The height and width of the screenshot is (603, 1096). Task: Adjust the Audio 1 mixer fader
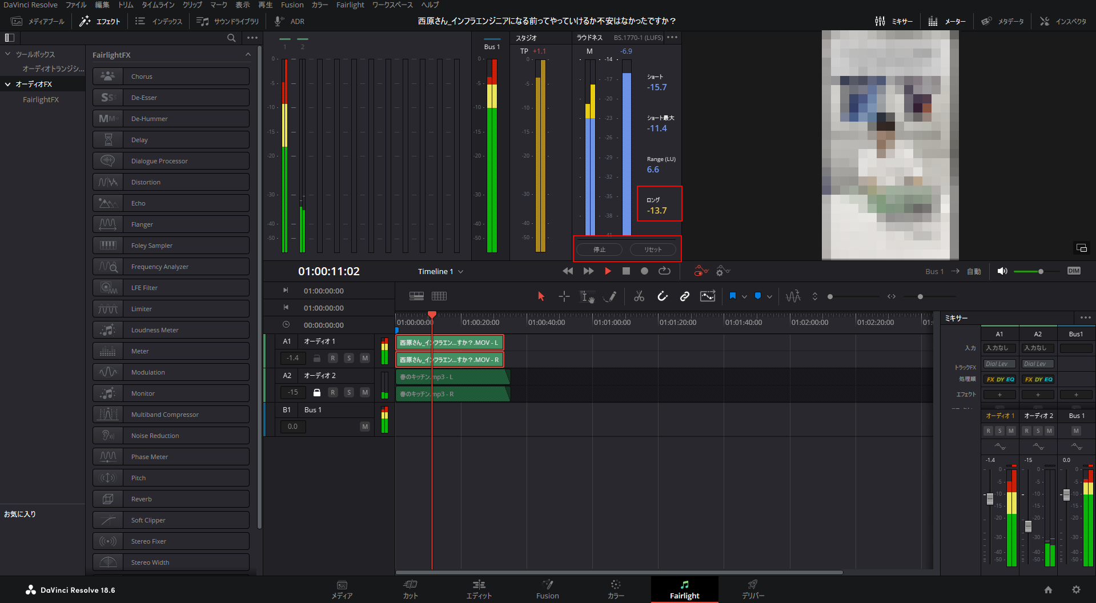990,499
